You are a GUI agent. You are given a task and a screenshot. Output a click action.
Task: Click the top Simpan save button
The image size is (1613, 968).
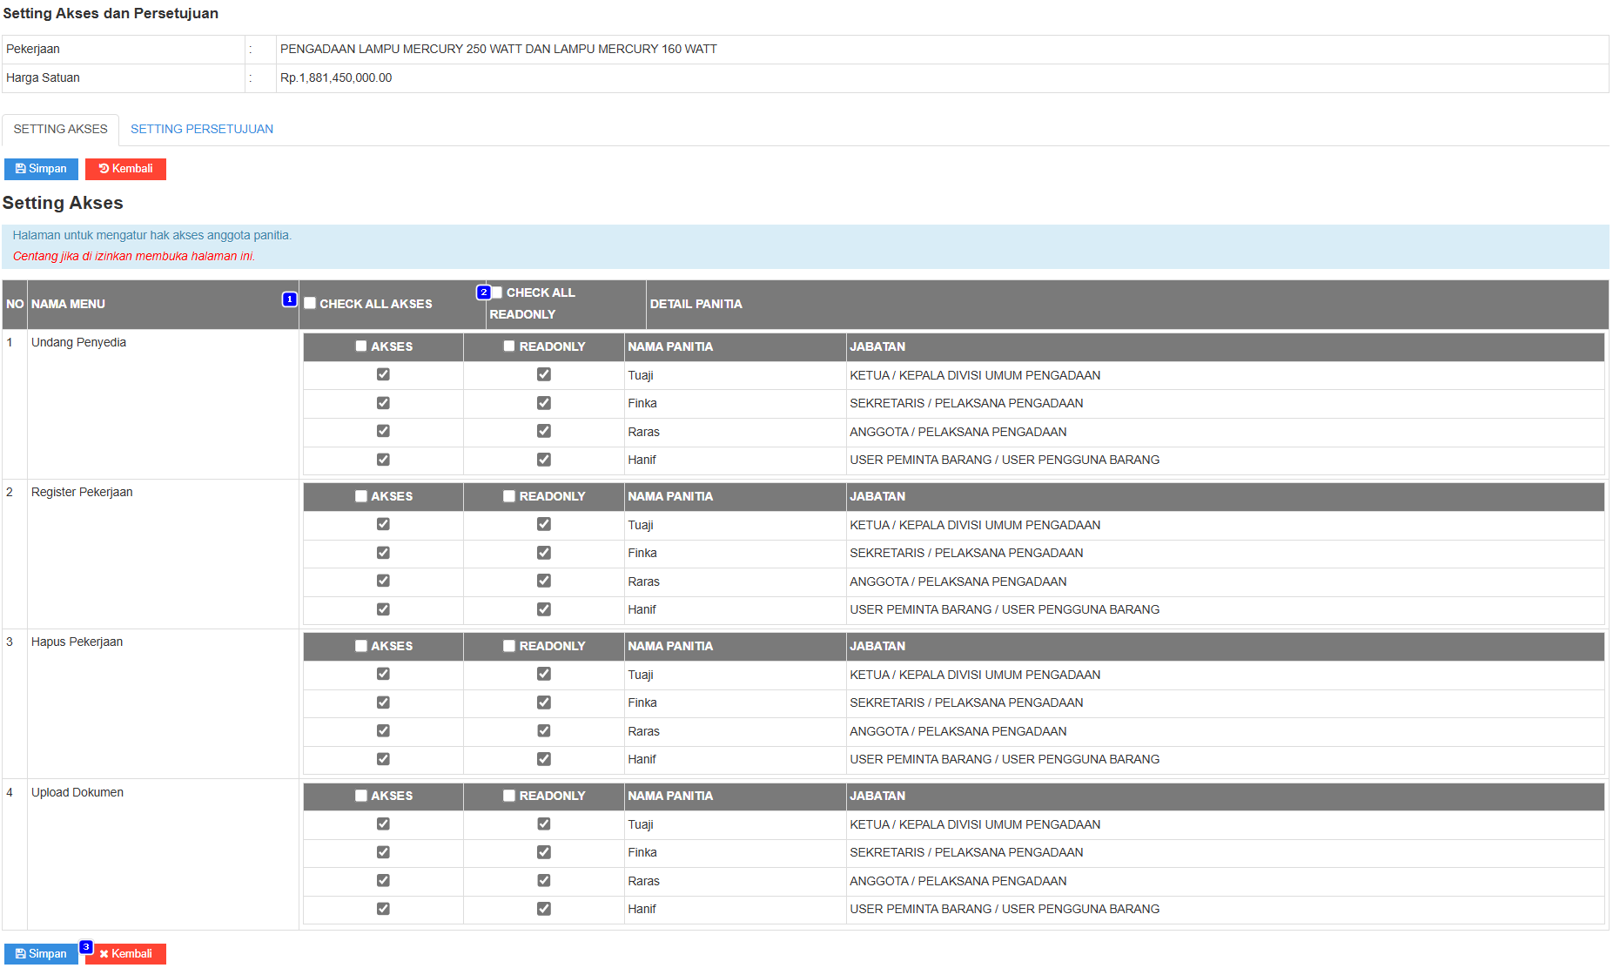(x=41, y=169)
